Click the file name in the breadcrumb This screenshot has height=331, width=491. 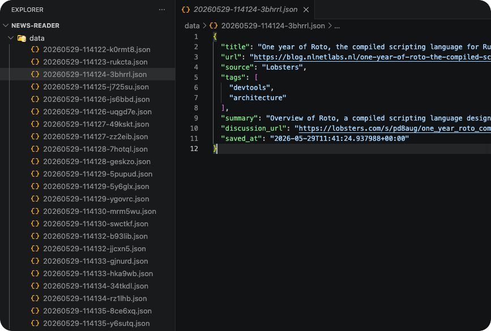pos(273,25)
